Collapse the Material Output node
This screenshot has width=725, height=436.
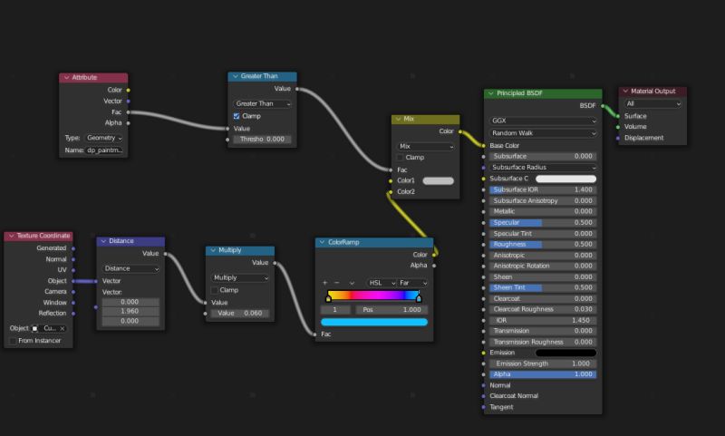coord(625,92)
